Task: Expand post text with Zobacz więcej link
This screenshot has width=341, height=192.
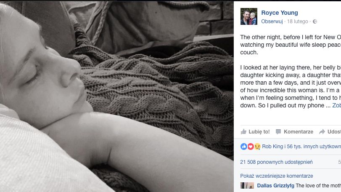Action: click(x=336, y=105)
